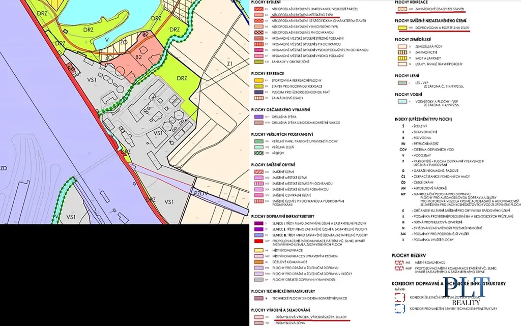Viewport: 521px width, 326px height.
Task: Select the purple Obslužná sféra color swatch
Action: [258, 116]
